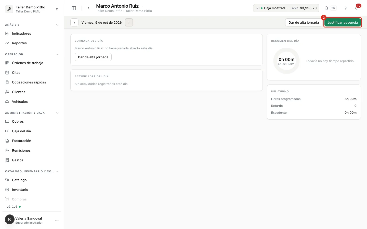The height and width of the screenshot is (229, 367).
Task: Collapse Catálogo, Inventario section chevron
Action: point(57,171)
